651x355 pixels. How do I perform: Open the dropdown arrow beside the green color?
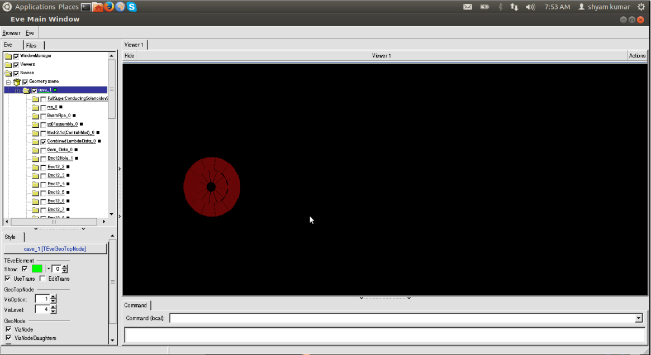(49, 269)
